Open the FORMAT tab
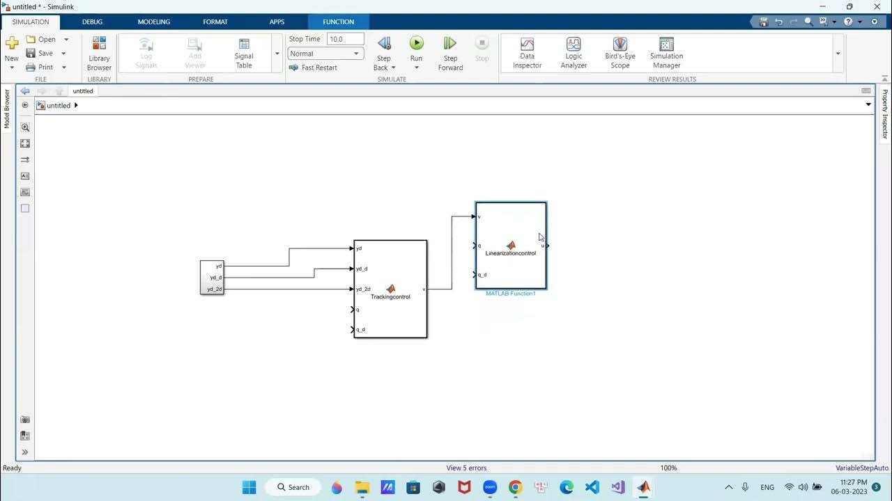The height and width of the screenshot is (501, 892). (215, 22)
